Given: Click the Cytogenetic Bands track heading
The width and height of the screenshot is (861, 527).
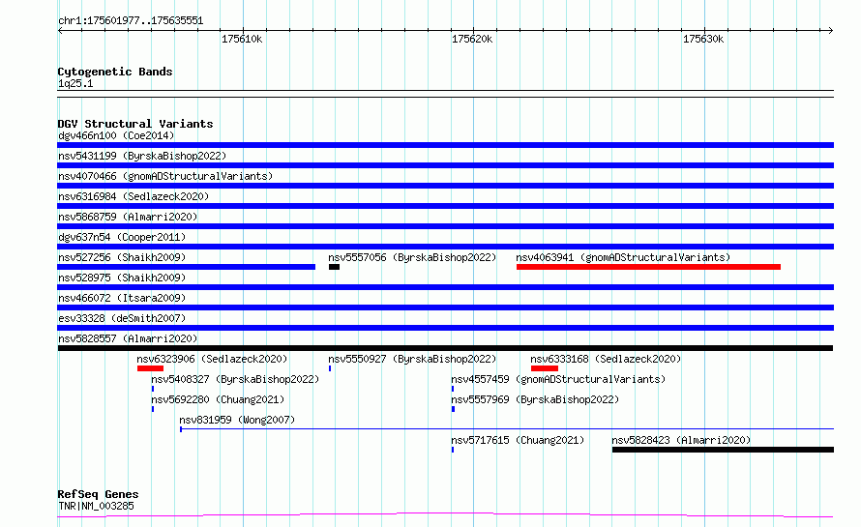Looking at the screenshot, I should [x=115, y=72].
